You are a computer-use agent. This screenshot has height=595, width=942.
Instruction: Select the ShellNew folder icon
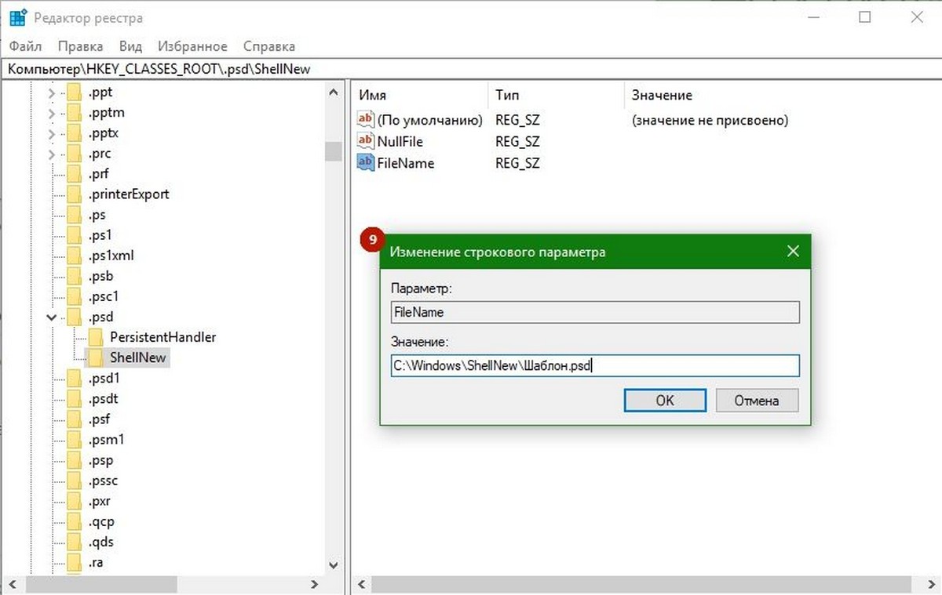coord(96,358)
